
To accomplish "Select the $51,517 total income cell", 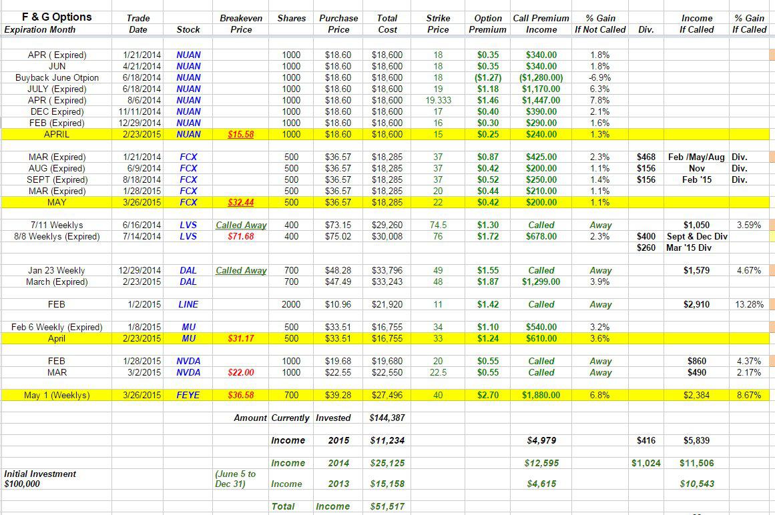I will pos(387,506).
